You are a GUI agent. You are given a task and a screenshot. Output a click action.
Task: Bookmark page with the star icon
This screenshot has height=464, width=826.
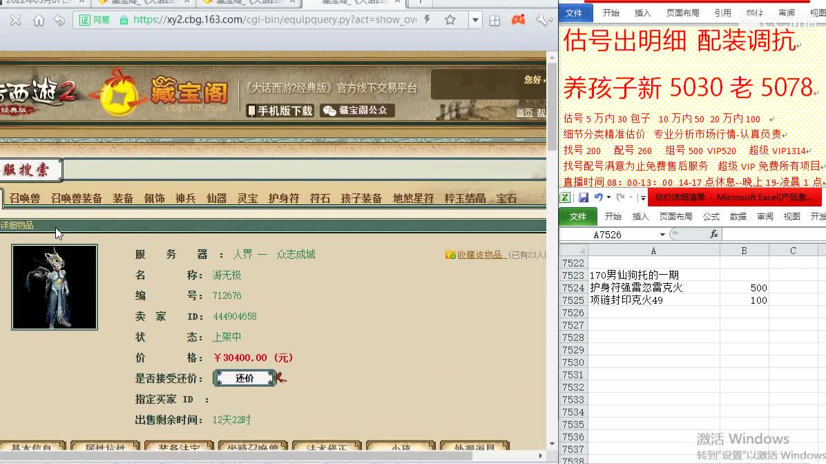pyautogui.click(x=450, y=20)
